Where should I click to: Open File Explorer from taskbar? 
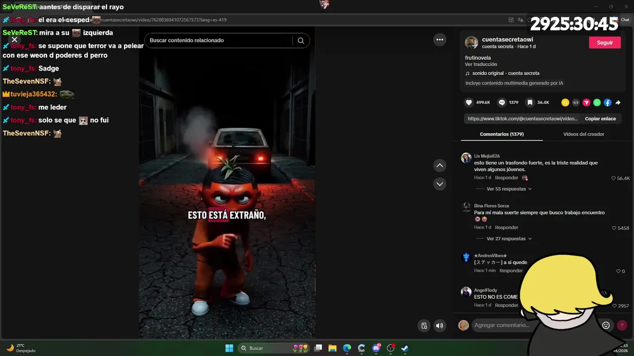[x=332, y=348]
